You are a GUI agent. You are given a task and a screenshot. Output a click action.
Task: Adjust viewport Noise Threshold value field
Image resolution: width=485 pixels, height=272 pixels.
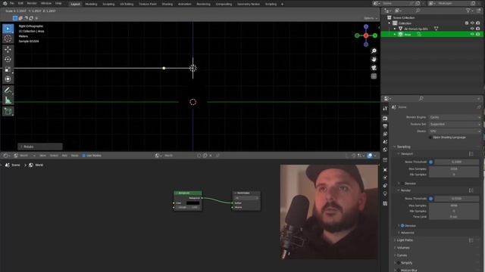click(x=456, y=162)
